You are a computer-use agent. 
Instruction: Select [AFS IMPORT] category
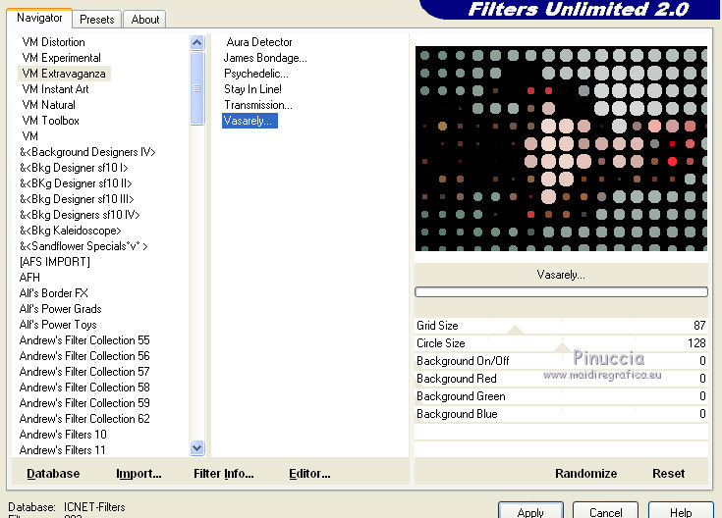(x=54, y=262)
